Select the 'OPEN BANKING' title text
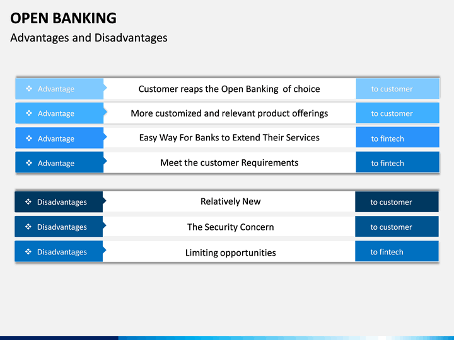 64,18
